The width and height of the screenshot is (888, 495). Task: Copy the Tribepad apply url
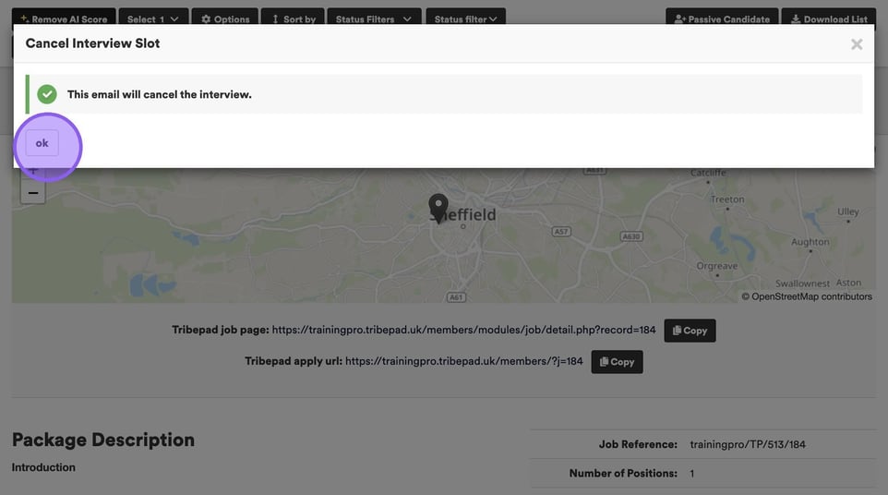(617, 362)
